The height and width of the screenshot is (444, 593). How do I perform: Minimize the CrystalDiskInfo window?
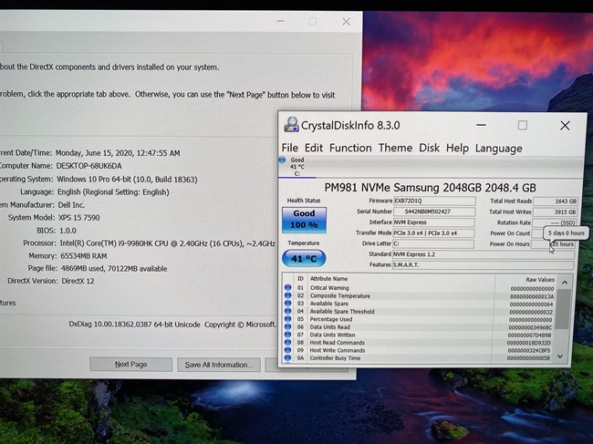tap(481, 125)
